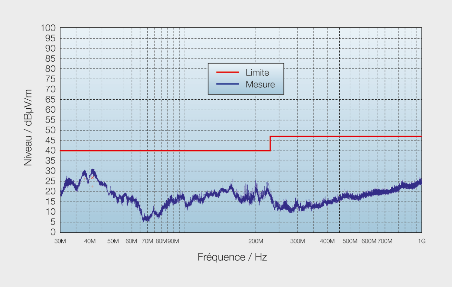The width and height of the screenshot is (452, 287).
Task: Select the upper red + marker near 38M
Action: point(85,179)
